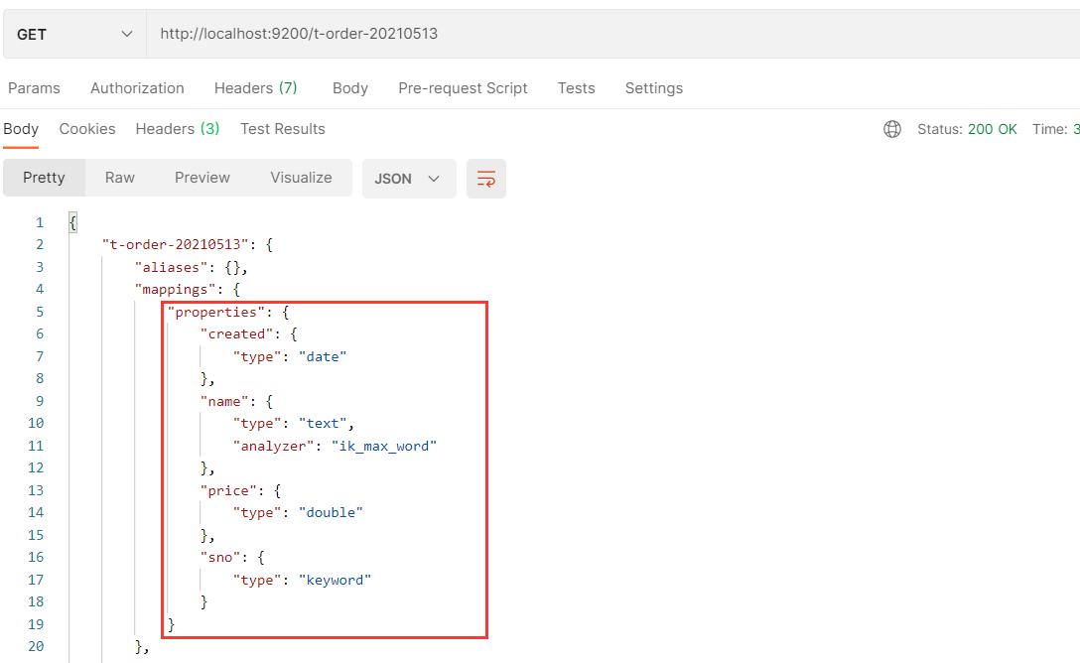Viewport: 1080px width, 663px height.
Task: Click the wrap lines icon button
Action: [x=485, y=179]
